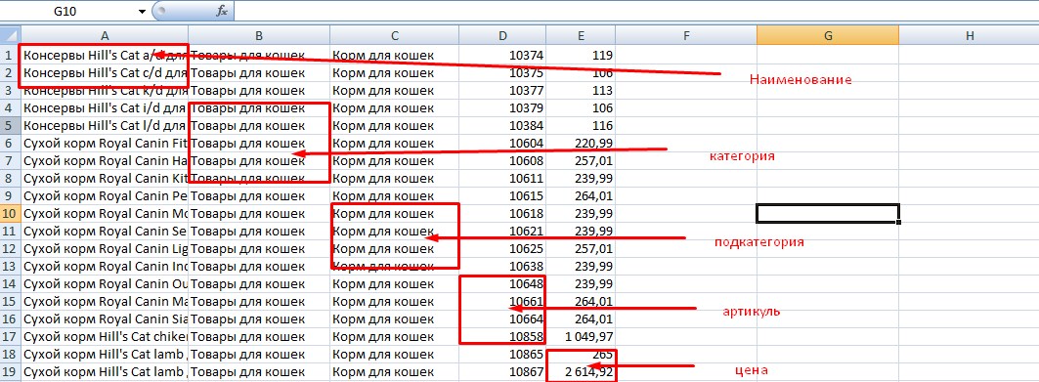Select row 5 header

coord(11,125)
